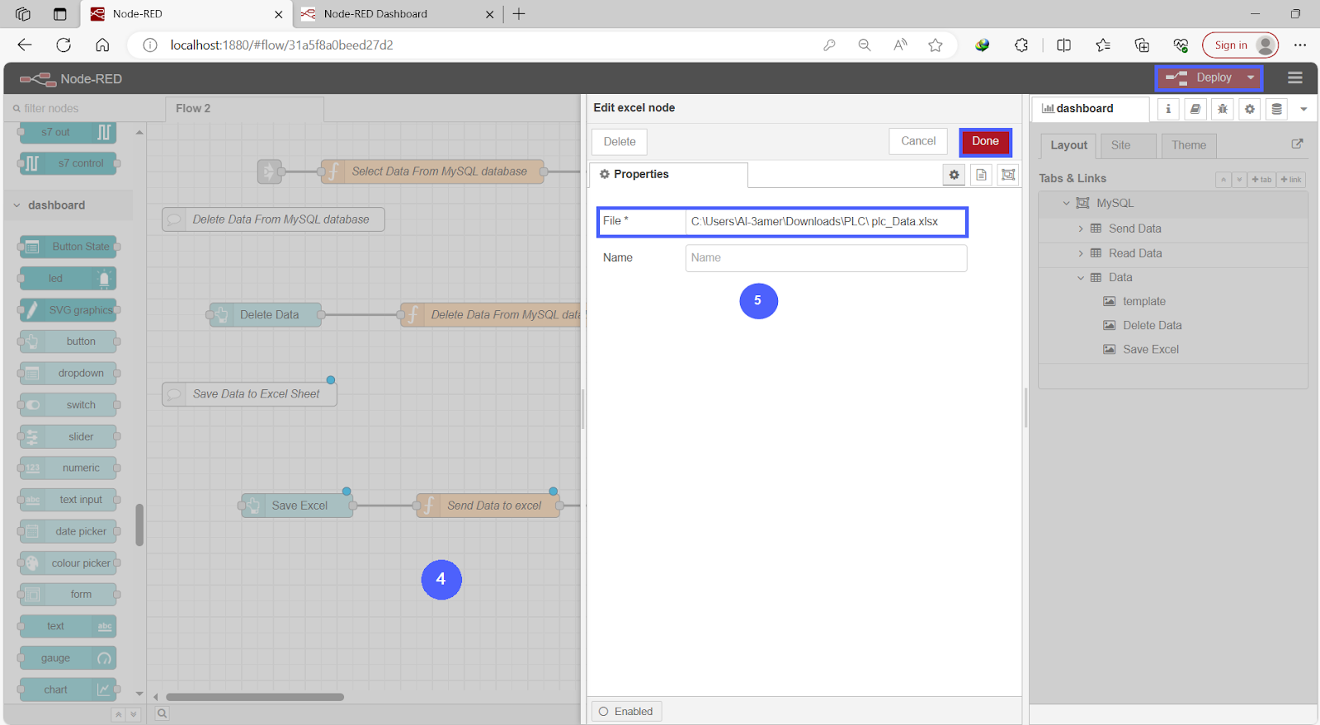The image size is (1320, 725).
Task: Expand the Read Data group
Action: [1081, 253]
